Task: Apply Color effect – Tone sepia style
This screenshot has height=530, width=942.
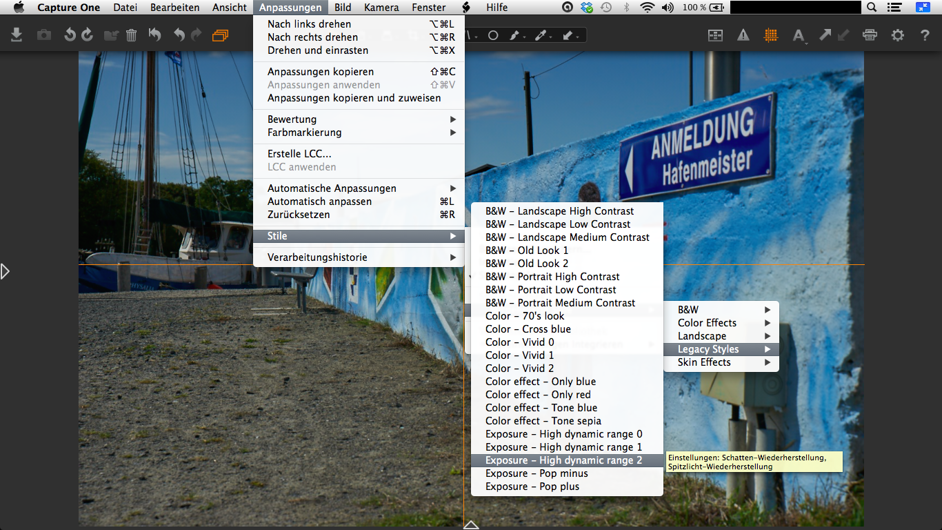Action: (x=567, y=421)
